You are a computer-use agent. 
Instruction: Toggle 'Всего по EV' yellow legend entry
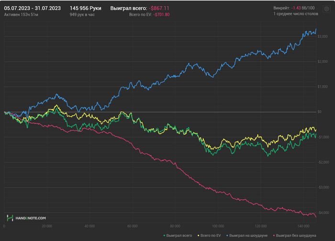[x=209, y=235]
